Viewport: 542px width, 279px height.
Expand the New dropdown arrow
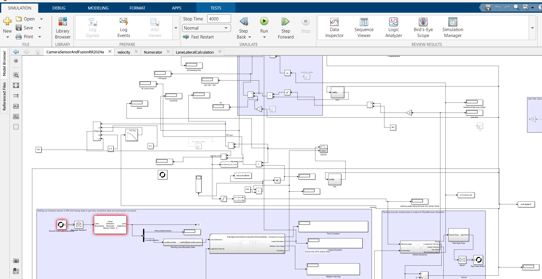pyautogui.click(x=8, y=37)
